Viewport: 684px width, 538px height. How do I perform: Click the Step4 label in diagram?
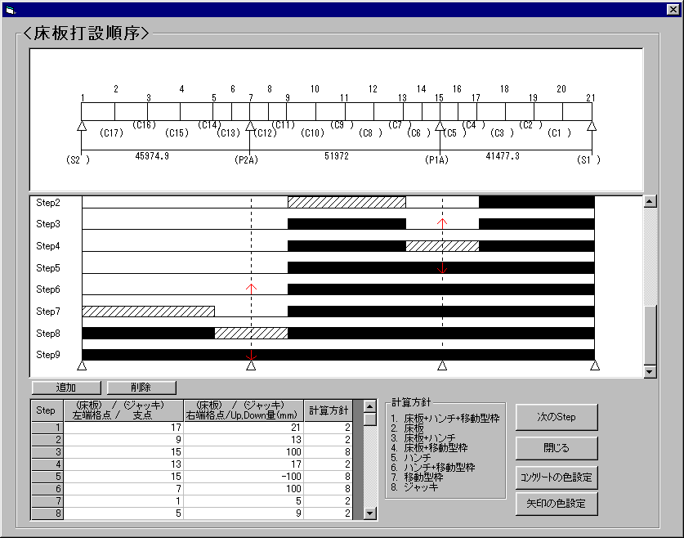point(48,246)
